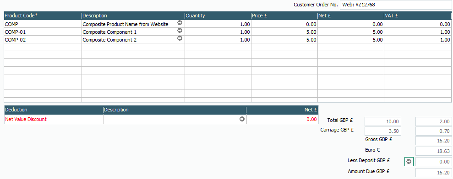The image size is (453, 179).
Task: Select the Customer Order No. label
Action: coord(316,5)
